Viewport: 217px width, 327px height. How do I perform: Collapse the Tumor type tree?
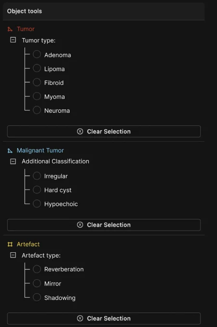[13, 40]
